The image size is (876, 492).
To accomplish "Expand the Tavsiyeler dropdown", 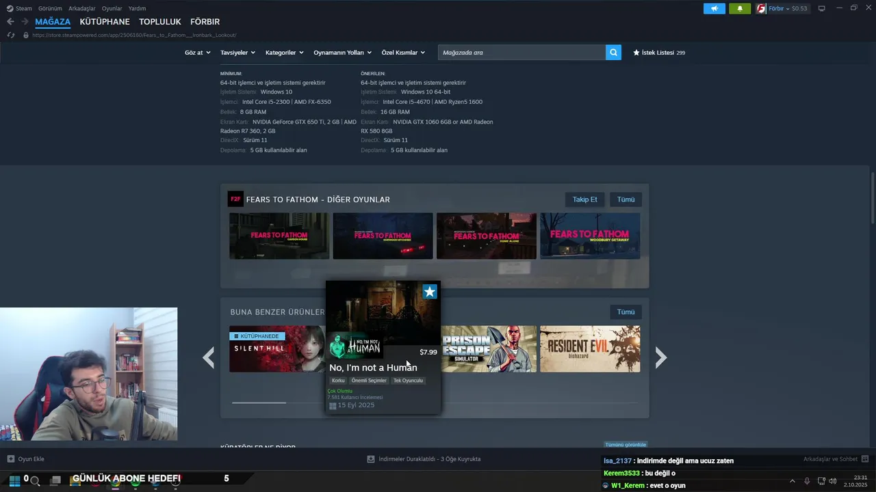I will pos(237,53).
